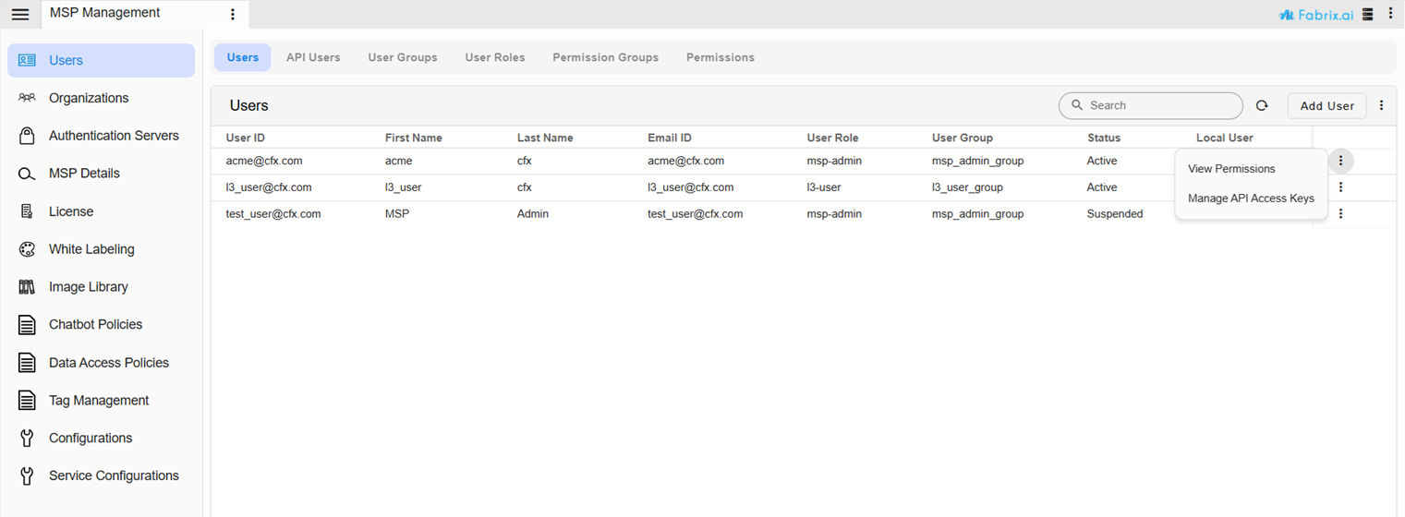Viewport: 1405px width, 517px height.
Task: Sort by User ID column header
Action: tap(246, 138)
